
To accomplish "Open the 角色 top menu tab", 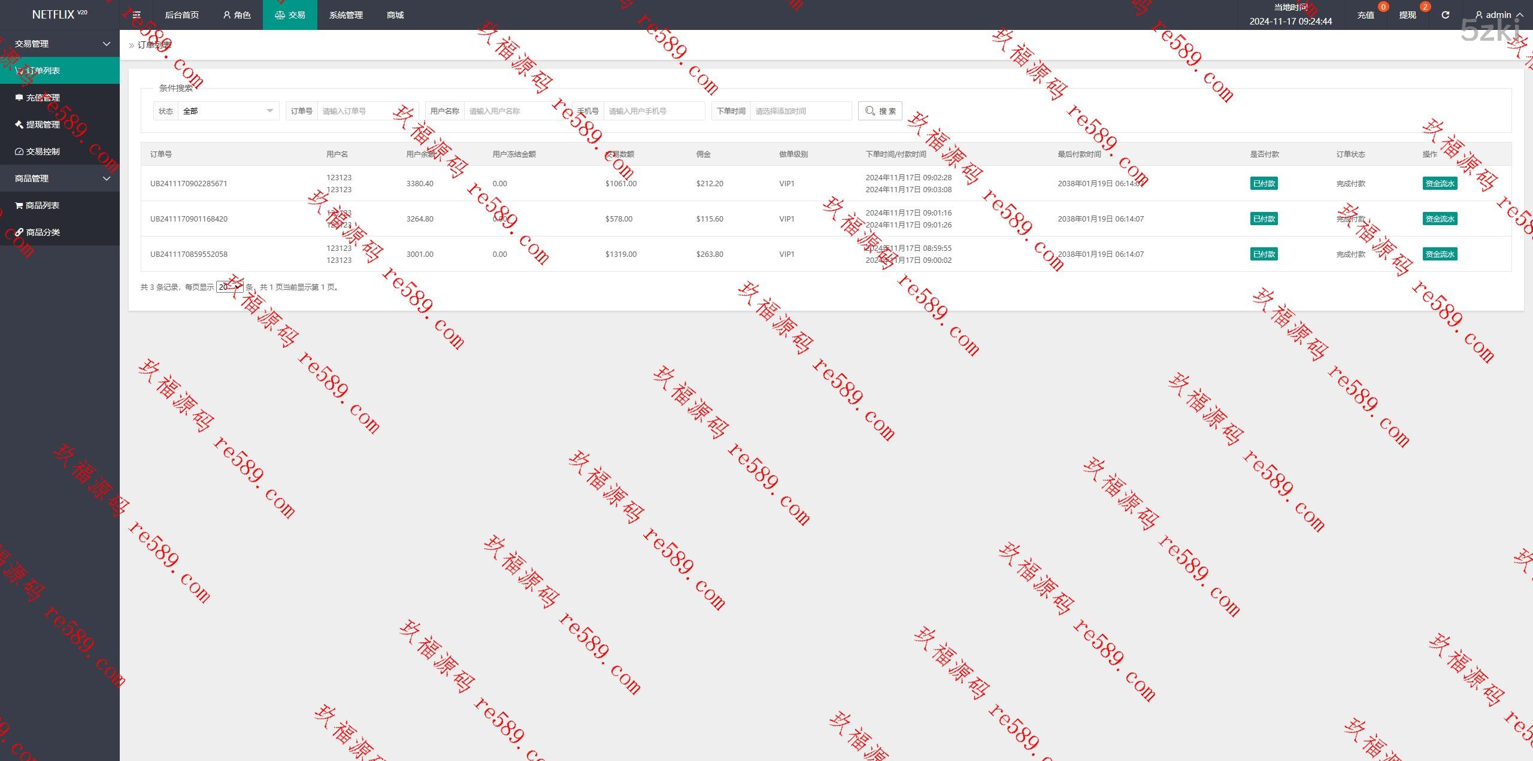I will tap(237, 15).
